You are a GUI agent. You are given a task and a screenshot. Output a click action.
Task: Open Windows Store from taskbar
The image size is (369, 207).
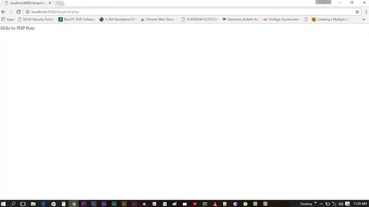pos(54,204)
